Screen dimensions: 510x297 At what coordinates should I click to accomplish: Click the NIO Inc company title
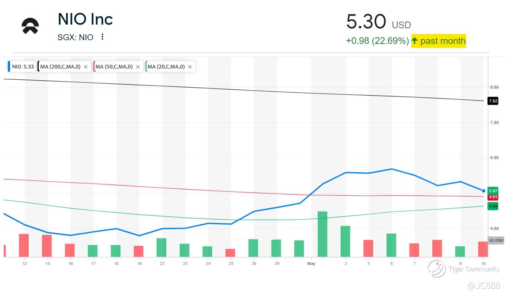coord(85,19)
